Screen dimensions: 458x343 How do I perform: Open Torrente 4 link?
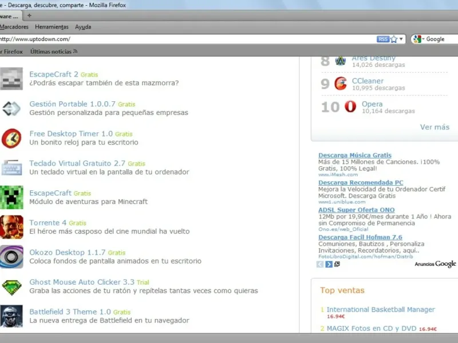tap(48, 223)
